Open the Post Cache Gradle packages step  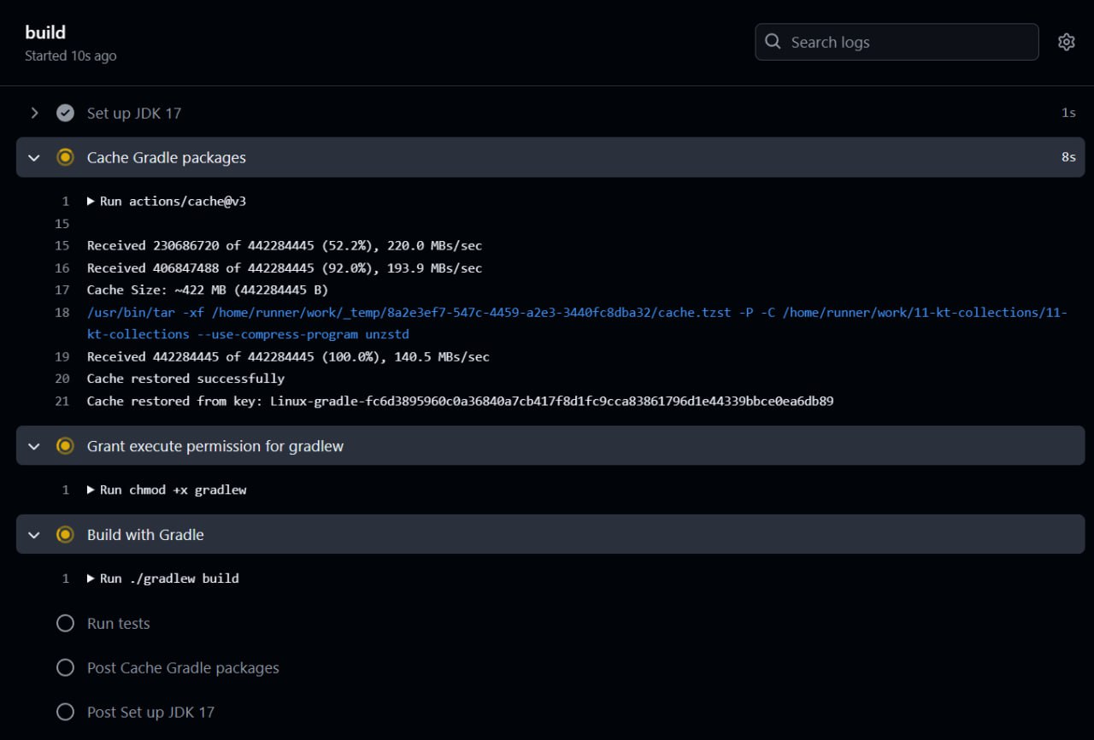pyautogui.click(x=183, y=668)
